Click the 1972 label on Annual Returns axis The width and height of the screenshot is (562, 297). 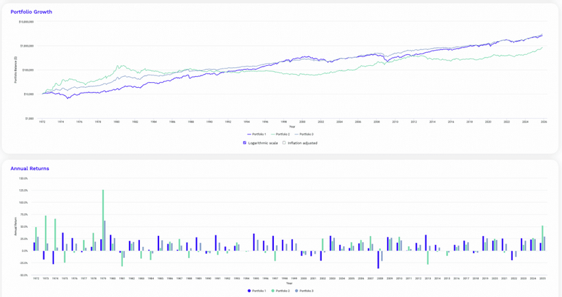36,278
